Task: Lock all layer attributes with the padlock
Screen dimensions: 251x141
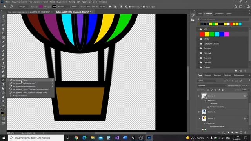Action: pyautogui.click(x=222, y=90)
